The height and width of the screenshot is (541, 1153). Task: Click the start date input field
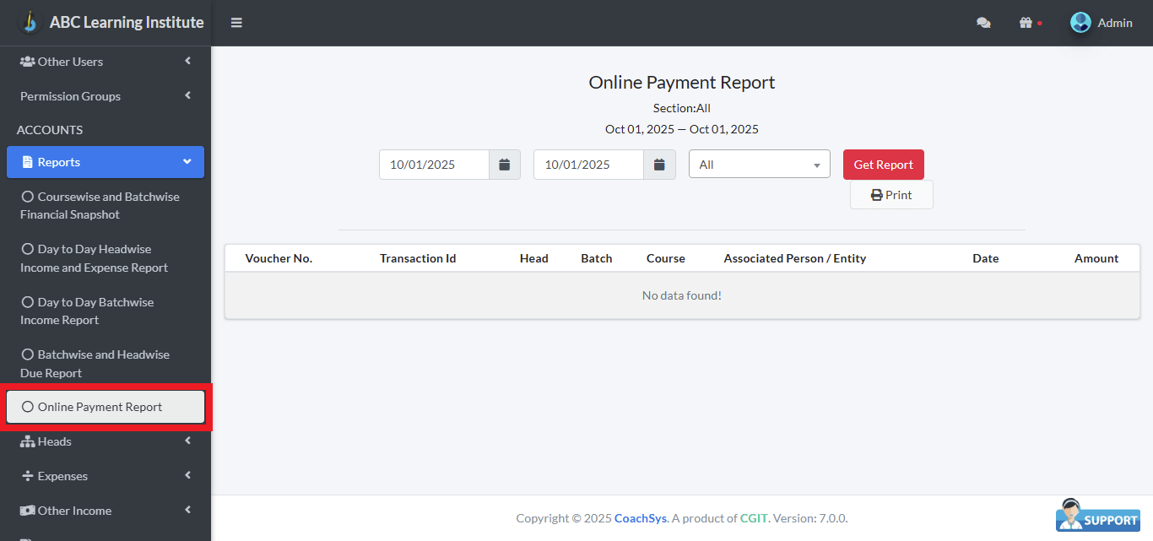[434, 164]
